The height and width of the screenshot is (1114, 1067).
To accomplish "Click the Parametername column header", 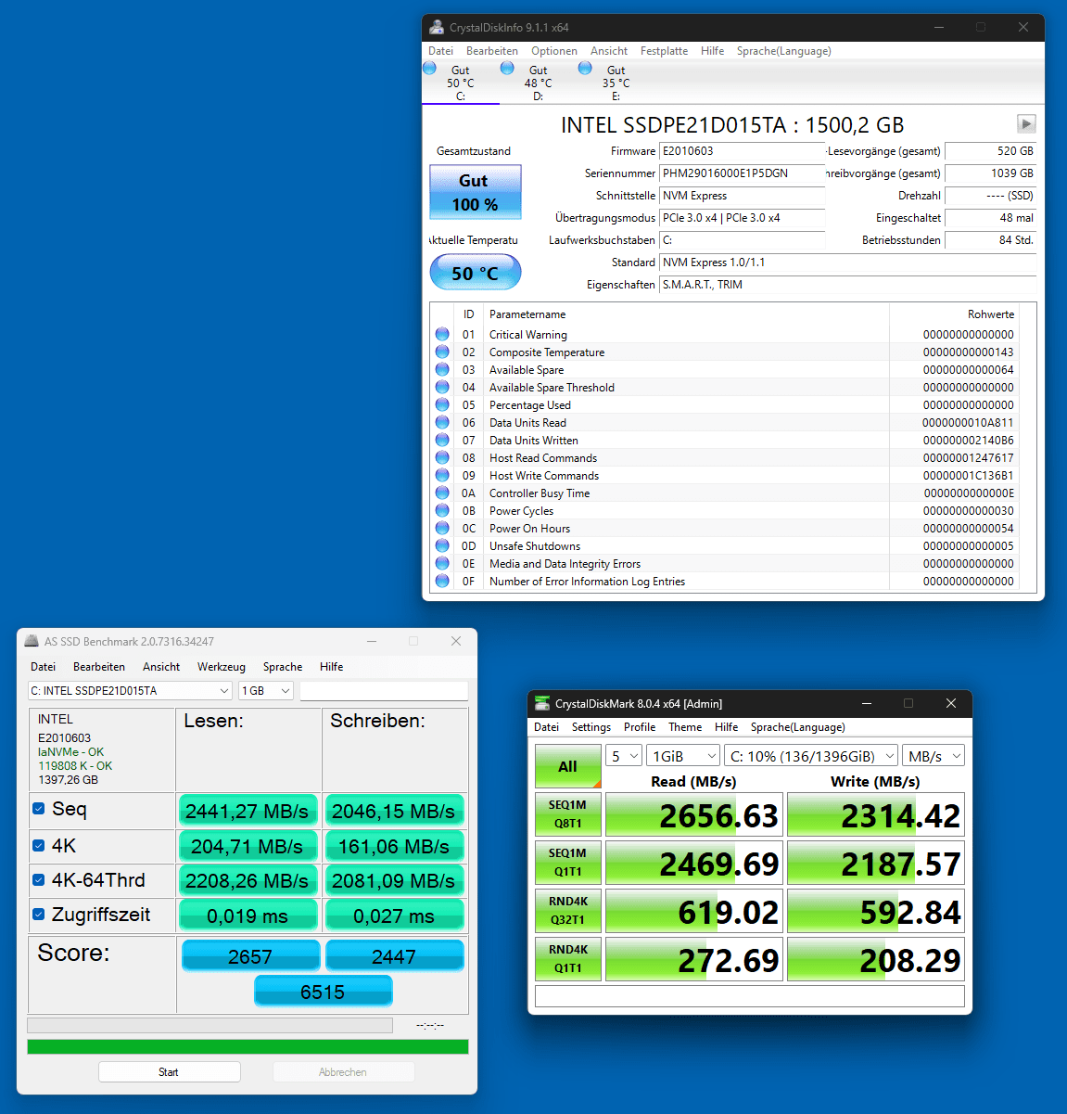I will pyautogui.click(x=527, y=314).
